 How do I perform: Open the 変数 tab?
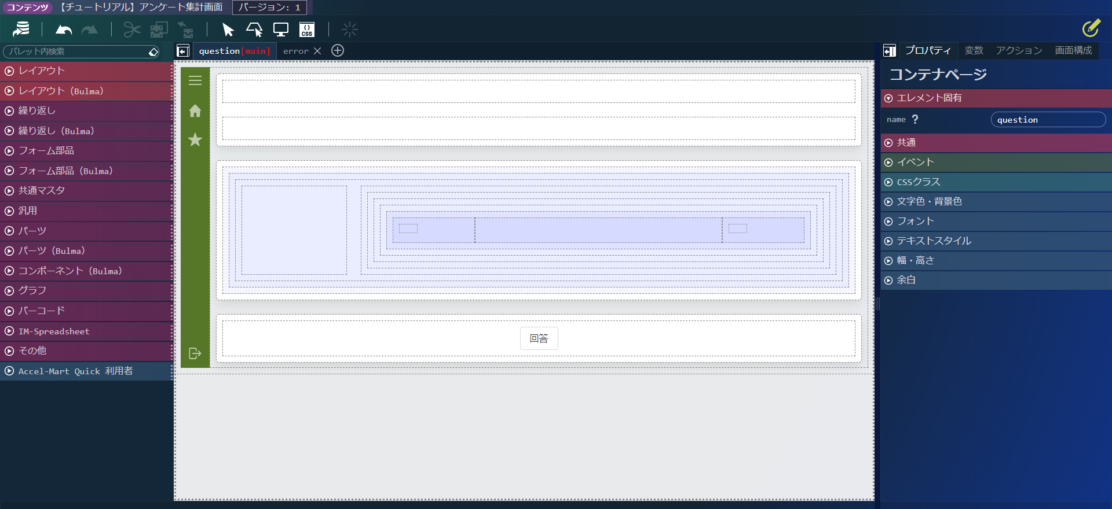(974, 50)
